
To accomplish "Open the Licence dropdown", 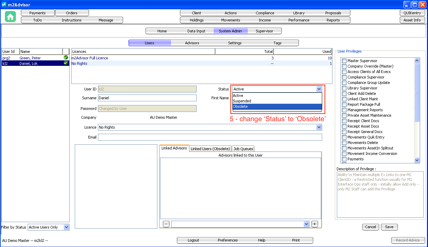I will (319, 127).
